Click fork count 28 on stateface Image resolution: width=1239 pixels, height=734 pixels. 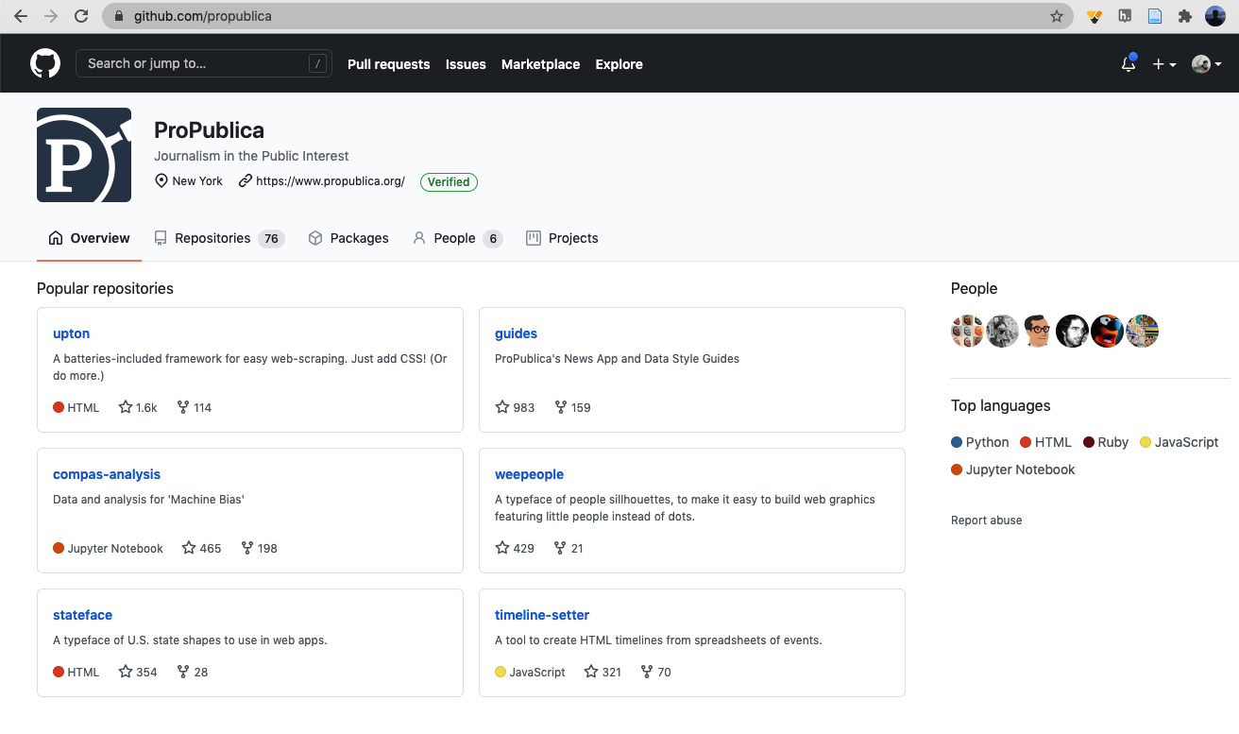pyautogui.click(x=193, y=672)
